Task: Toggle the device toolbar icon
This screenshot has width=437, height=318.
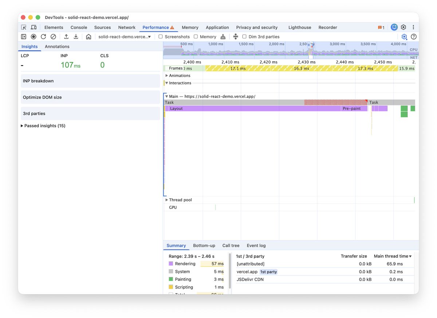Action: [34, 27]
